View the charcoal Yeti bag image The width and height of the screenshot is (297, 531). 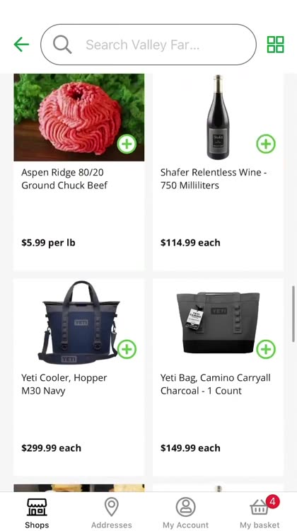coord(219,322)
